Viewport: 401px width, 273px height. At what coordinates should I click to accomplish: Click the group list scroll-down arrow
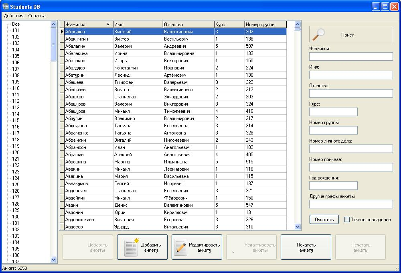[54, 260]
